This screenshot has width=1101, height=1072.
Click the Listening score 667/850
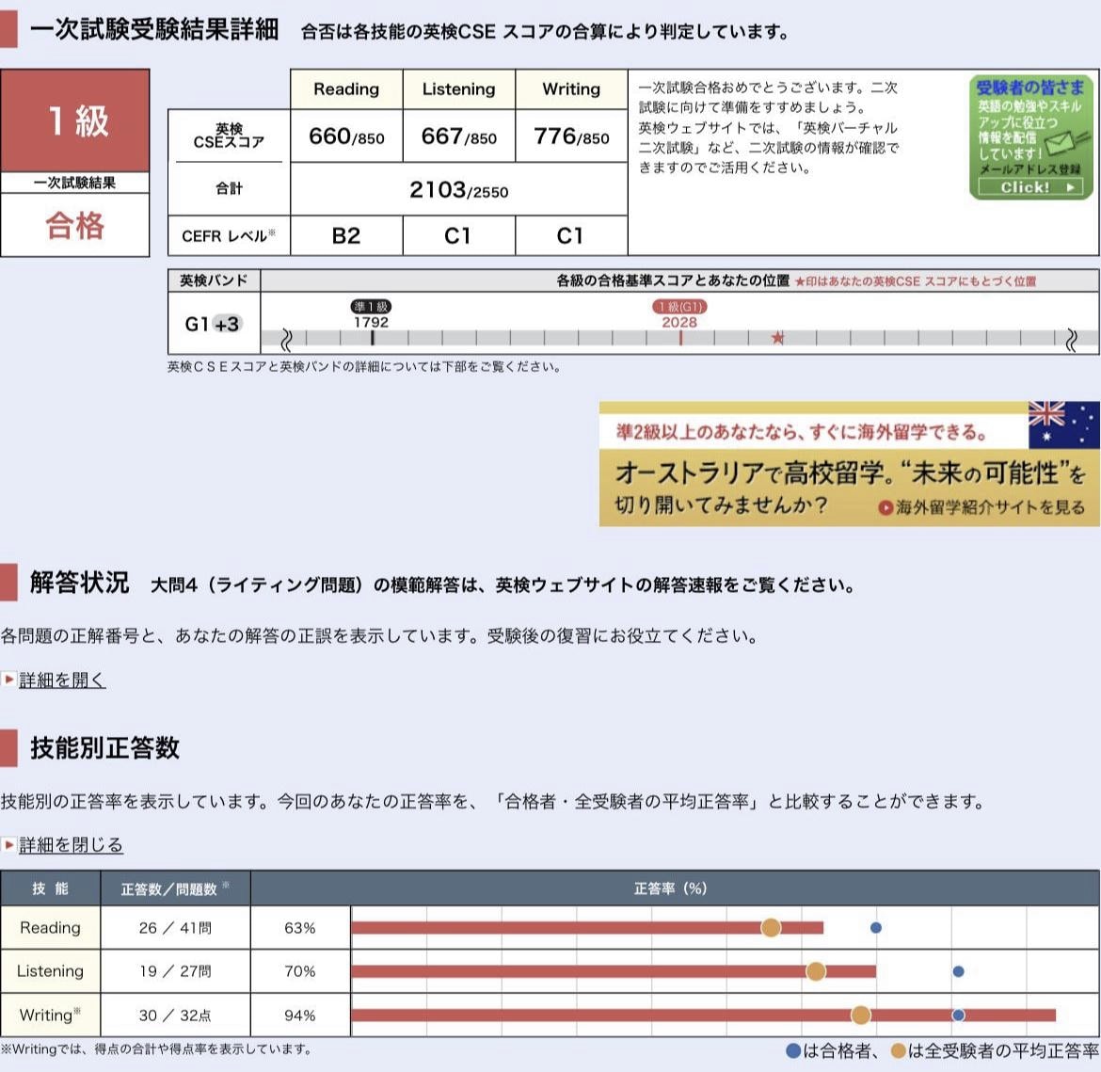pyautogui.click(x=458, y=136)
